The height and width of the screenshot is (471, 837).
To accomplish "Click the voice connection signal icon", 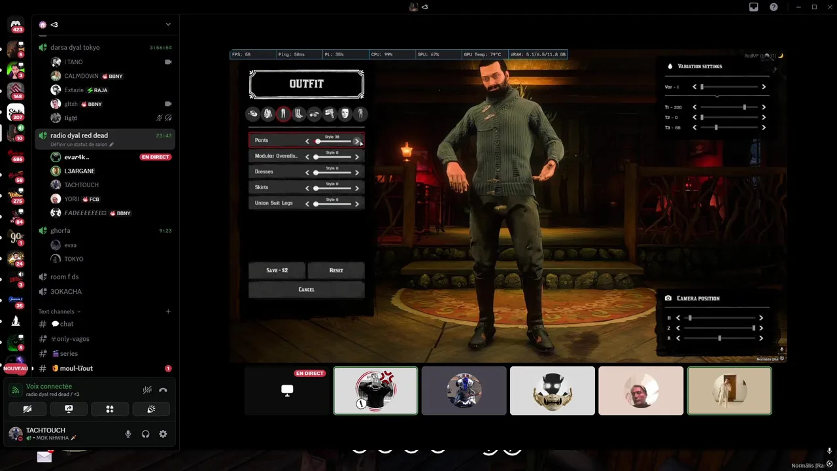I will pos(16,390).
